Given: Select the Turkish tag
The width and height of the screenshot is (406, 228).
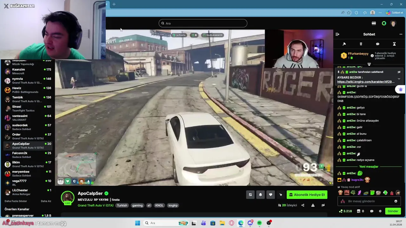Looking at the screenshot, I should tap(122, 206).
